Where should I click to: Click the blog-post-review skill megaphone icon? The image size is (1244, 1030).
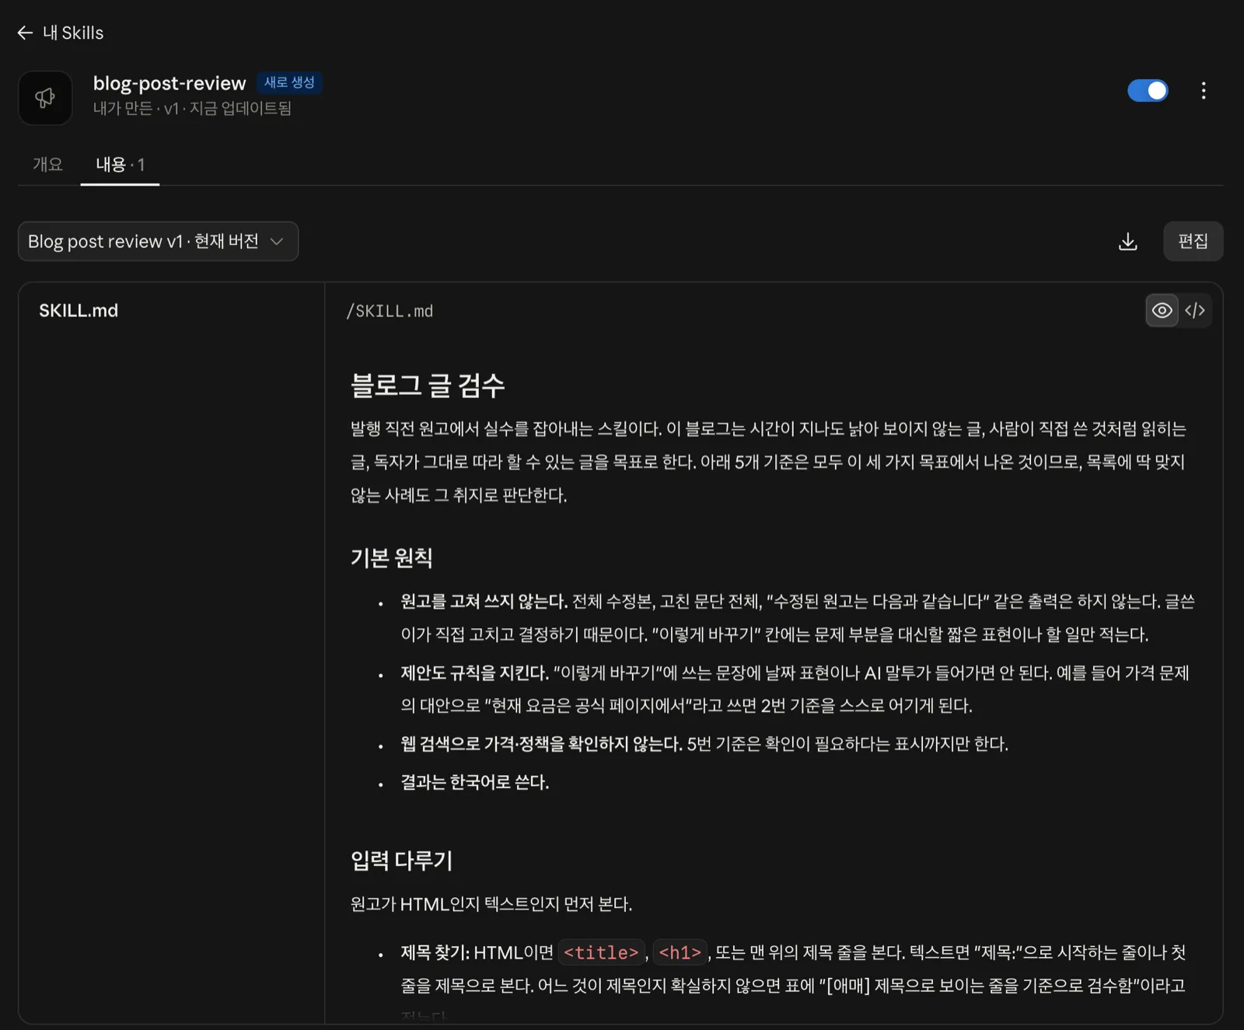click(x=45, y=98)
